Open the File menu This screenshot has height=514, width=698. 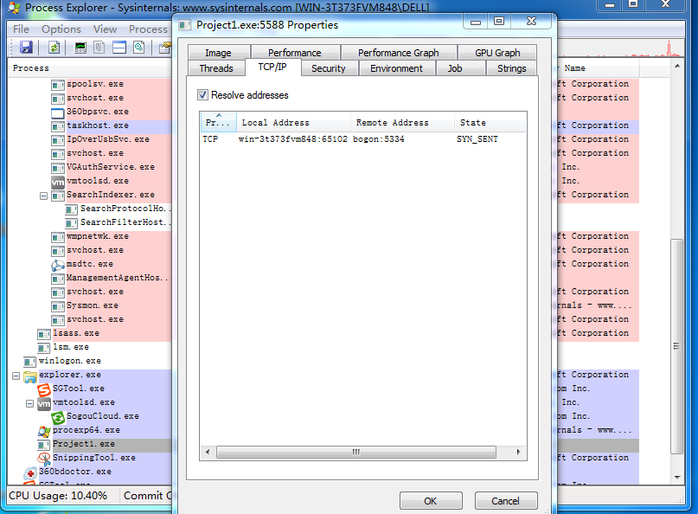(22, 29)
